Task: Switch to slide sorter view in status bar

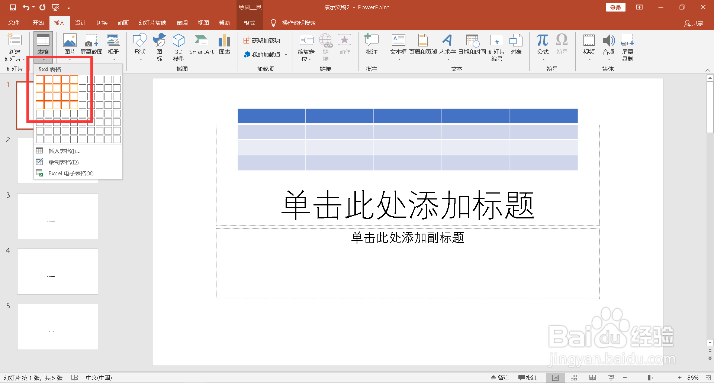Action: (573, 377)
